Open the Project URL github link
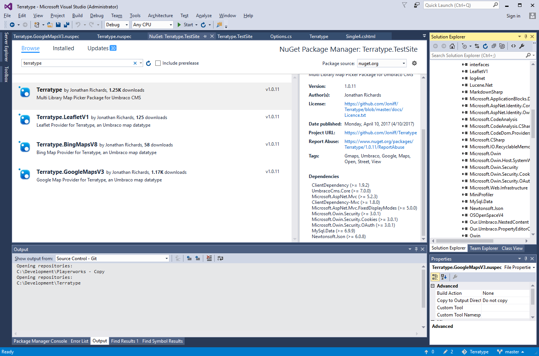This screenshot has width=539, height=356. click(381, 133)
